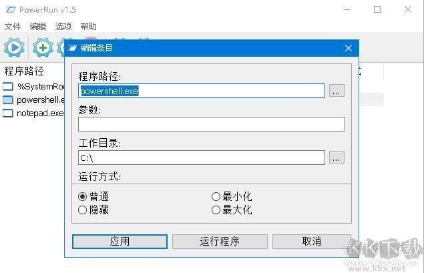Click into the 参数 input field
Screen dimensions: 424x273
coord(211,124)
